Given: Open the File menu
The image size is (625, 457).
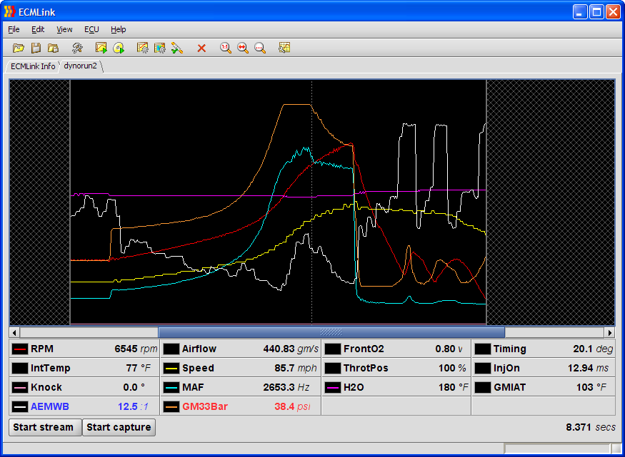Looking at the screenshot, I should [x=14, y=29].
